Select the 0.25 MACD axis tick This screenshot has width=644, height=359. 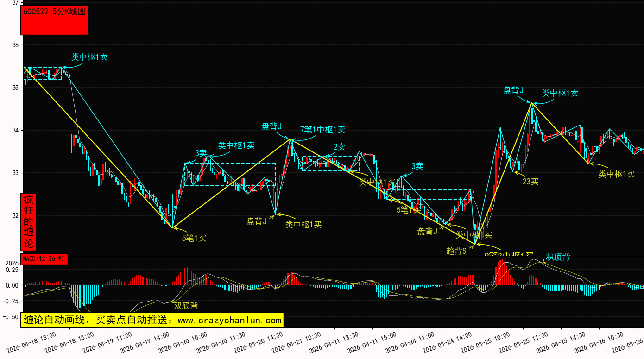click(13, 270)
